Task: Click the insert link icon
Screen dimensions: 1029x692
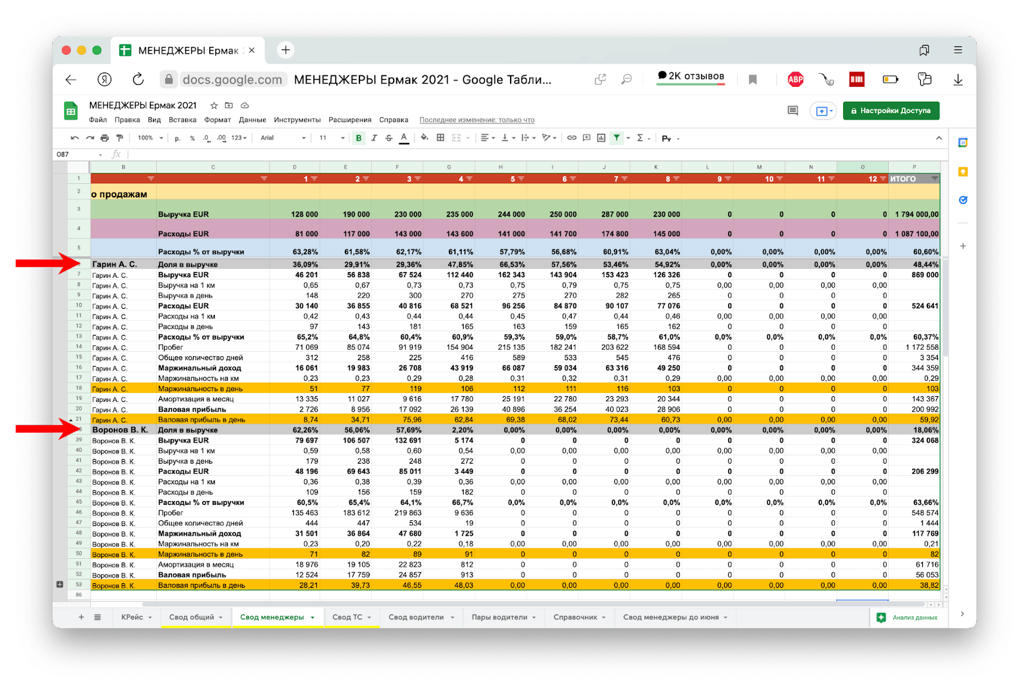Action: tap(571, 138)
